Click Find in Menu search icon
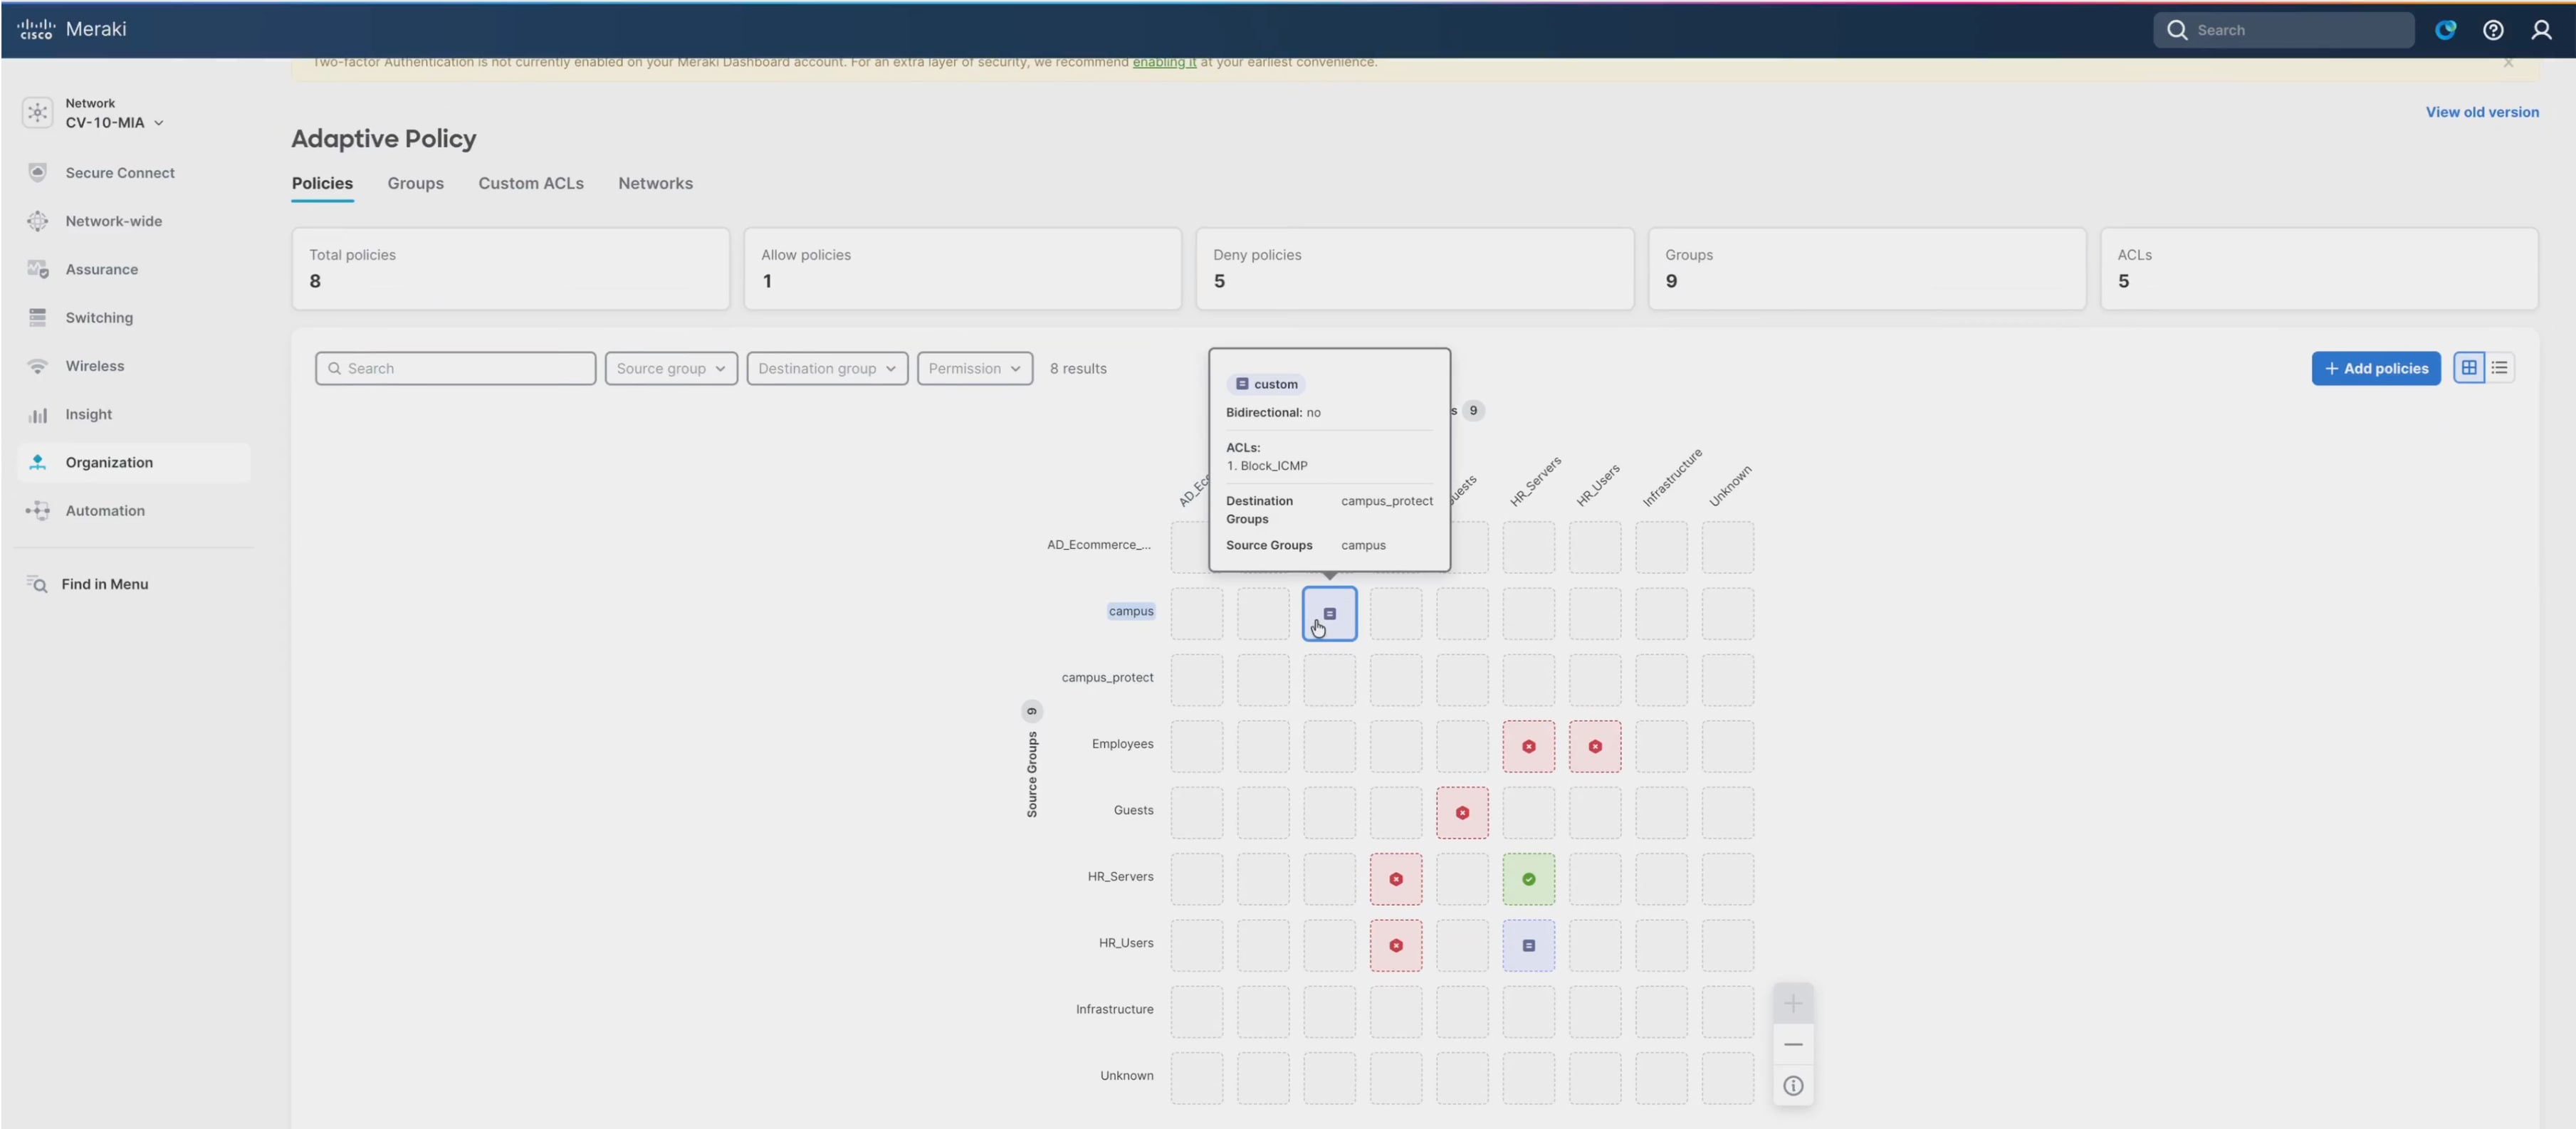Image resolution: width=2576 pixels, height=1129 pixels. pos(37,584)
